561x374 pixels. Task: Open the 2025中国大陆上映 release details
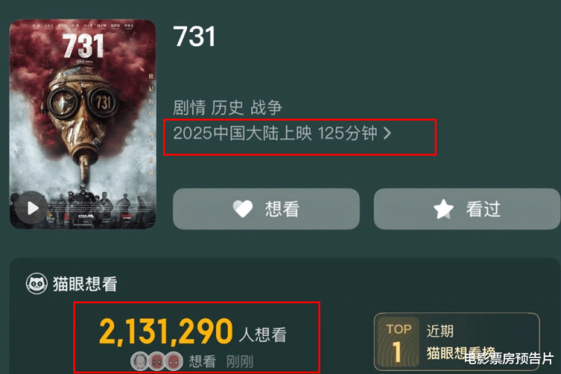(242, 133)
